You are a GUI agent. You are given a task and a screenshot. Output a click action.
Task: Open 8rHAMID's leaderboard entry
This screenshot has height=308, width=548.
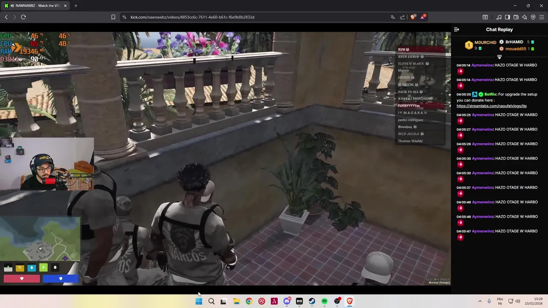tap(514, 42)
